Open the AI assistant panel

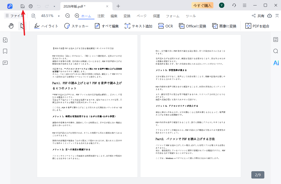click(276, 63)
